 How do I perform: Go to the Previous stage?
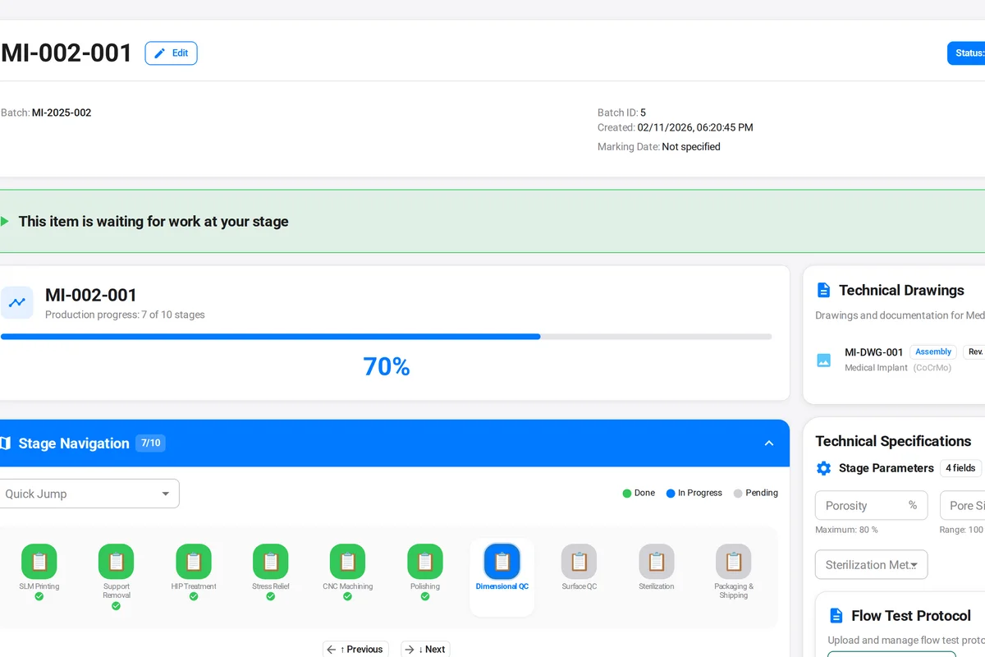click(x=355, y=649)
